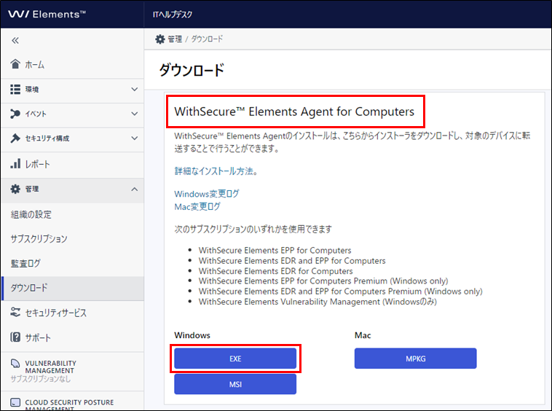
Task: Click ITヘルプデスク in the header
Action: (173, 15)
